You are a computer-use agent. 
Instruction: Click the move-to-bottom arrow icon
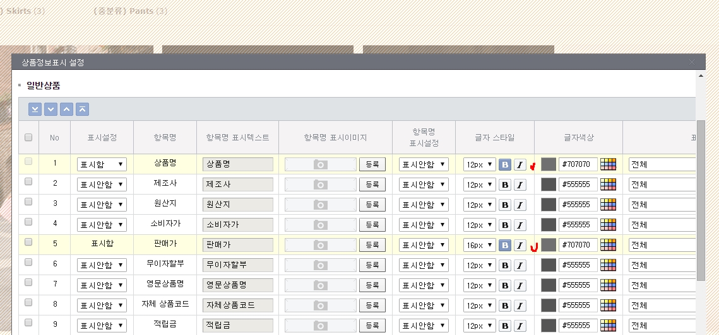point(35,110)
